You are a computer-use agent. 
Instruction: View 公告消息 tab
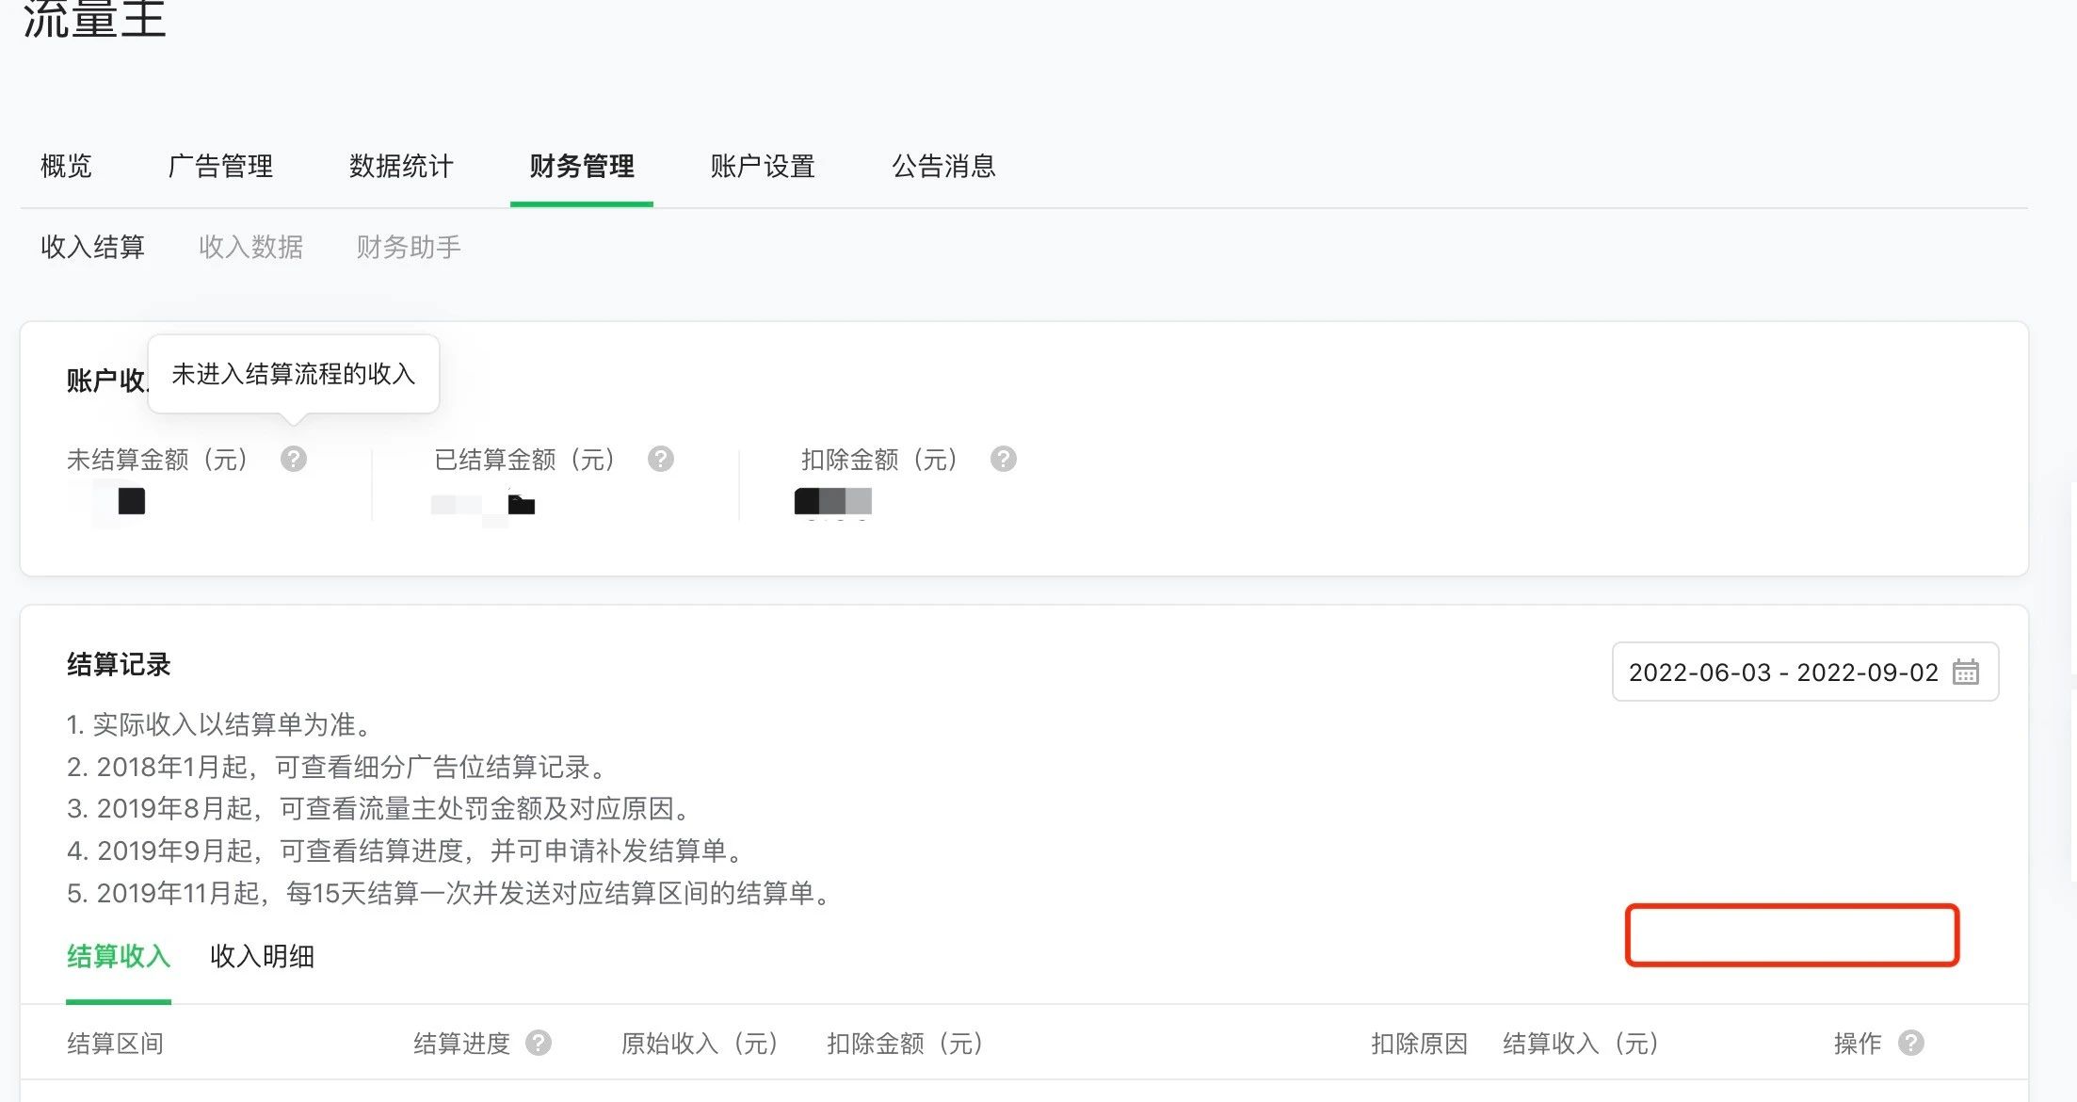(943, 167)
